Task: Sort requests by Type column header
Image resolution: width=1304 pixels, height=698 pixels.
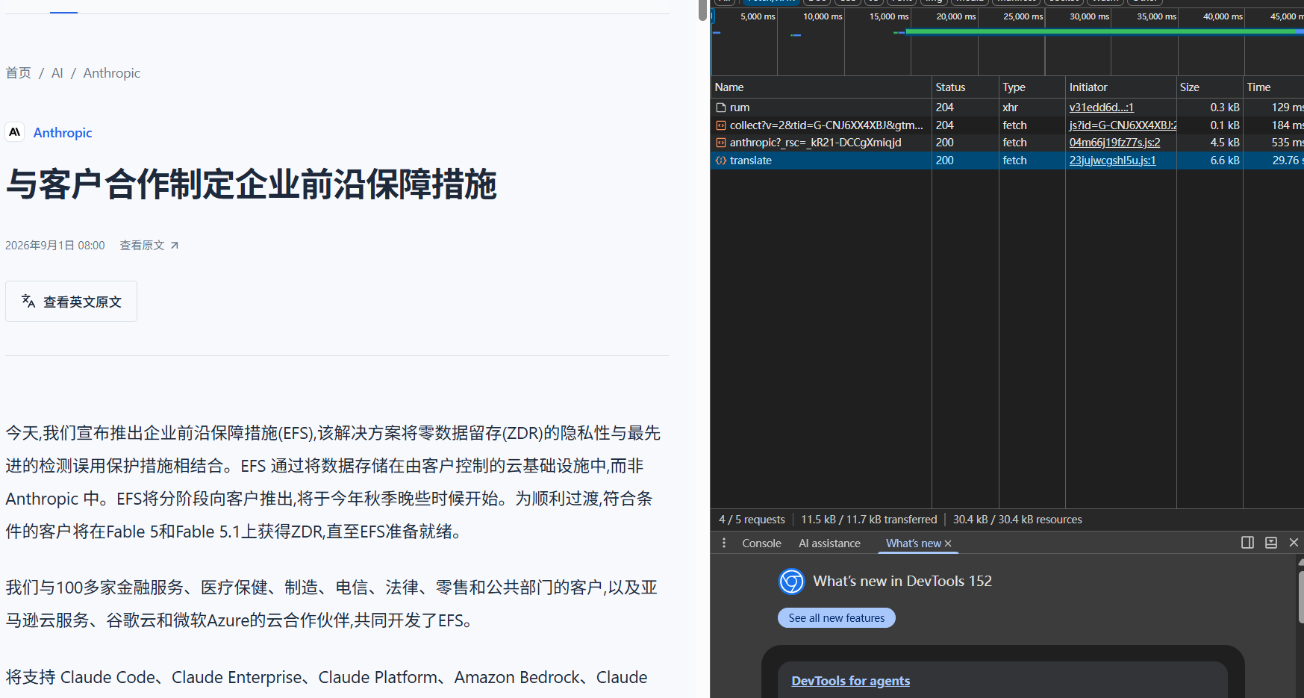Action: tap(1032, 87)
